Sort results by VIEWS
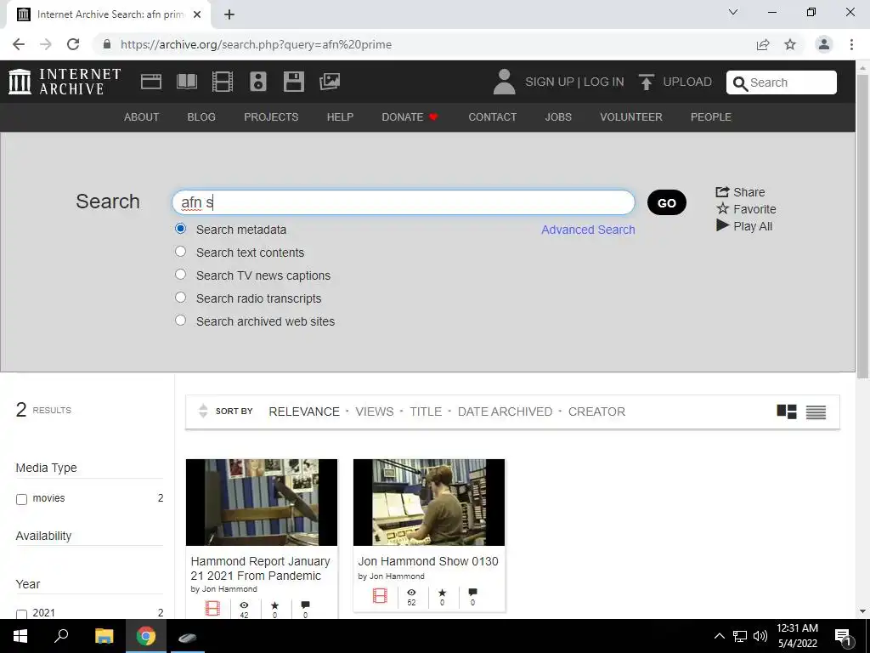The image size is (870, 653). (375, 412)
